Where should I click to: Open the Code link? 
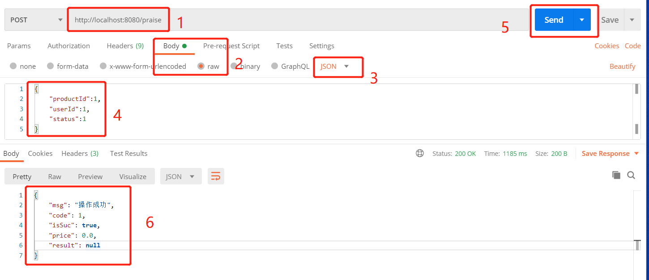(632, 46)
